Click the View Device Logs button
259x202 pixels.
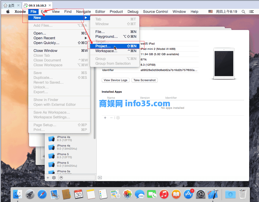pos(115,80)
